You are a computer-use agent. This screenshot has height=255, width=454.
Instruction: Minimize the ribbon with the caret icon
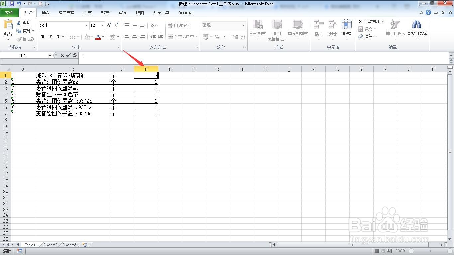(x=421, y=12)
